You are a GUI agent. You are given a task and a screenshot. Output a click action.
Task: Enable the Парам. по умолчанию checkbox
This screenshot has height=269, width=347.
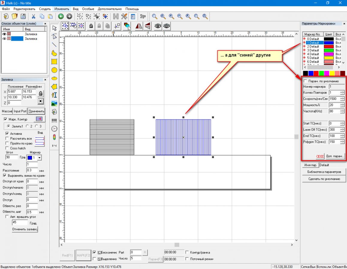[x=305, y=81]
